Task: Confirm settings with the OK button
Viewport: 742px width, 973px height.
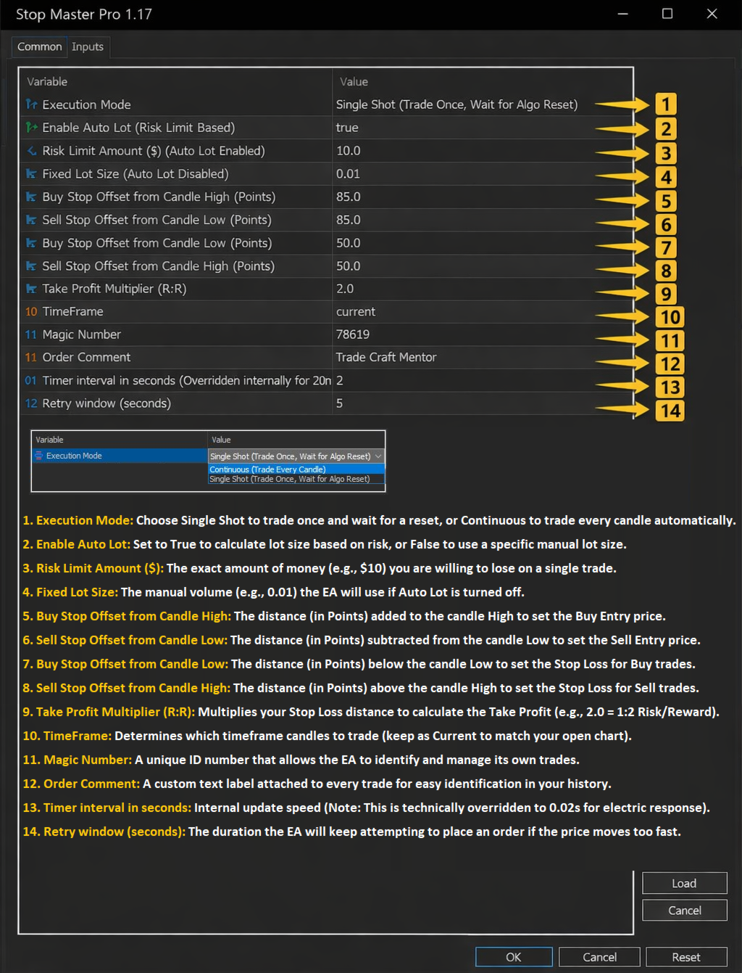Action: [x=513, y=957]
